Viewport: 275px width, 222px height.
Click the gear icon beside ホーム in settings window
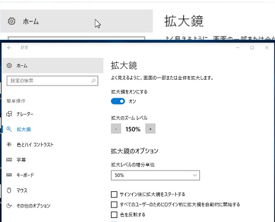tap(9, 65)
